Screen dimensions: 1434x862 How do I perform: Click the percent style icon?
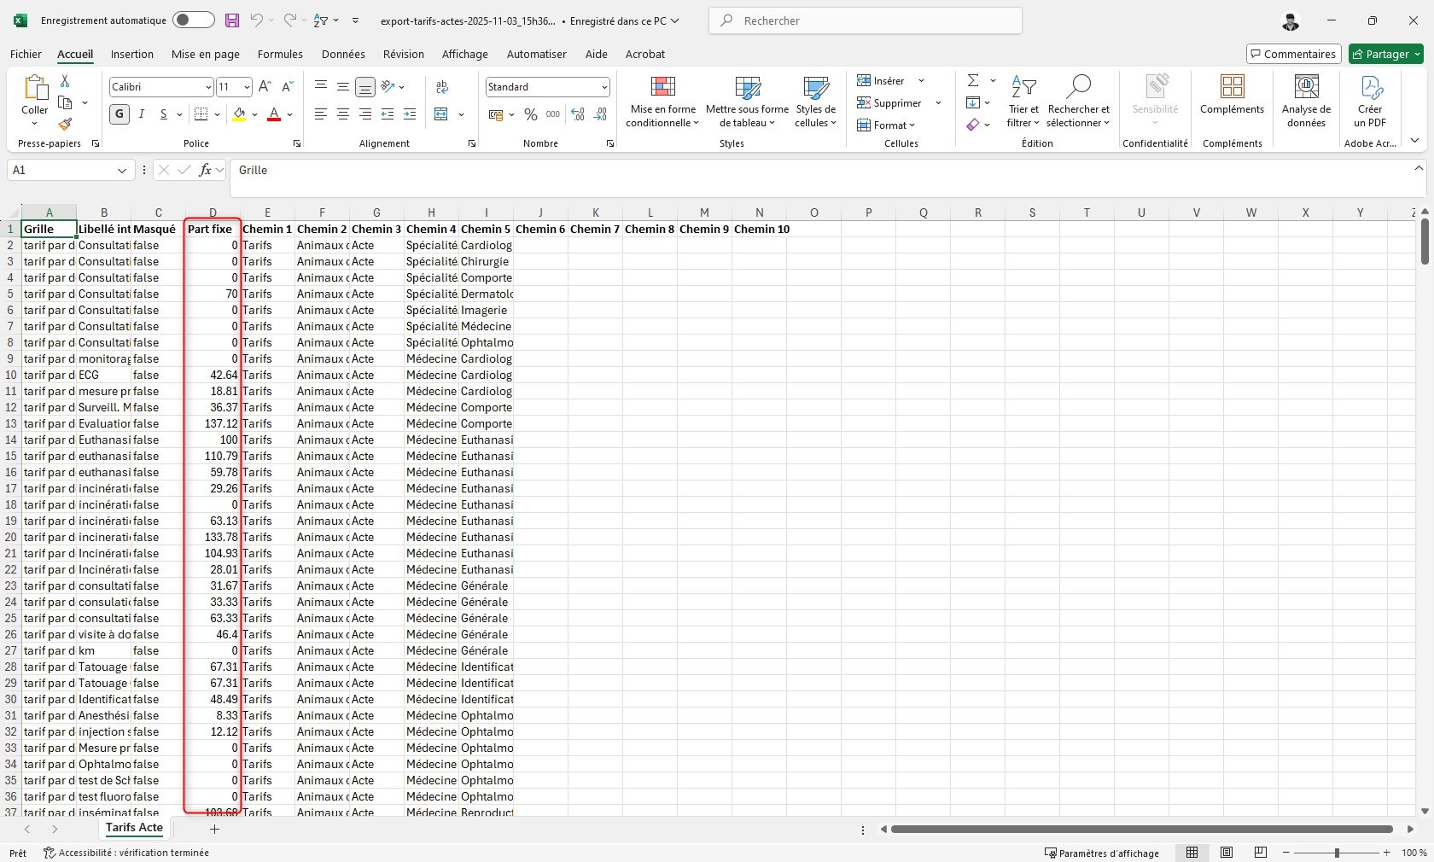click(x=531, y=114)
